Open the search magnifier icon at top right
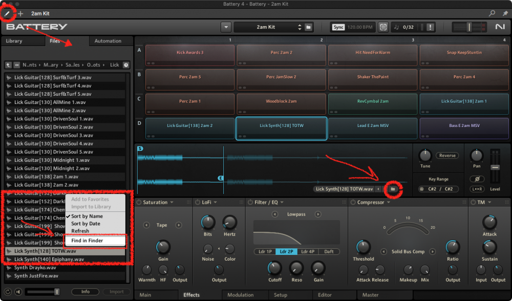The image size is (512, 301). [492, 13]
